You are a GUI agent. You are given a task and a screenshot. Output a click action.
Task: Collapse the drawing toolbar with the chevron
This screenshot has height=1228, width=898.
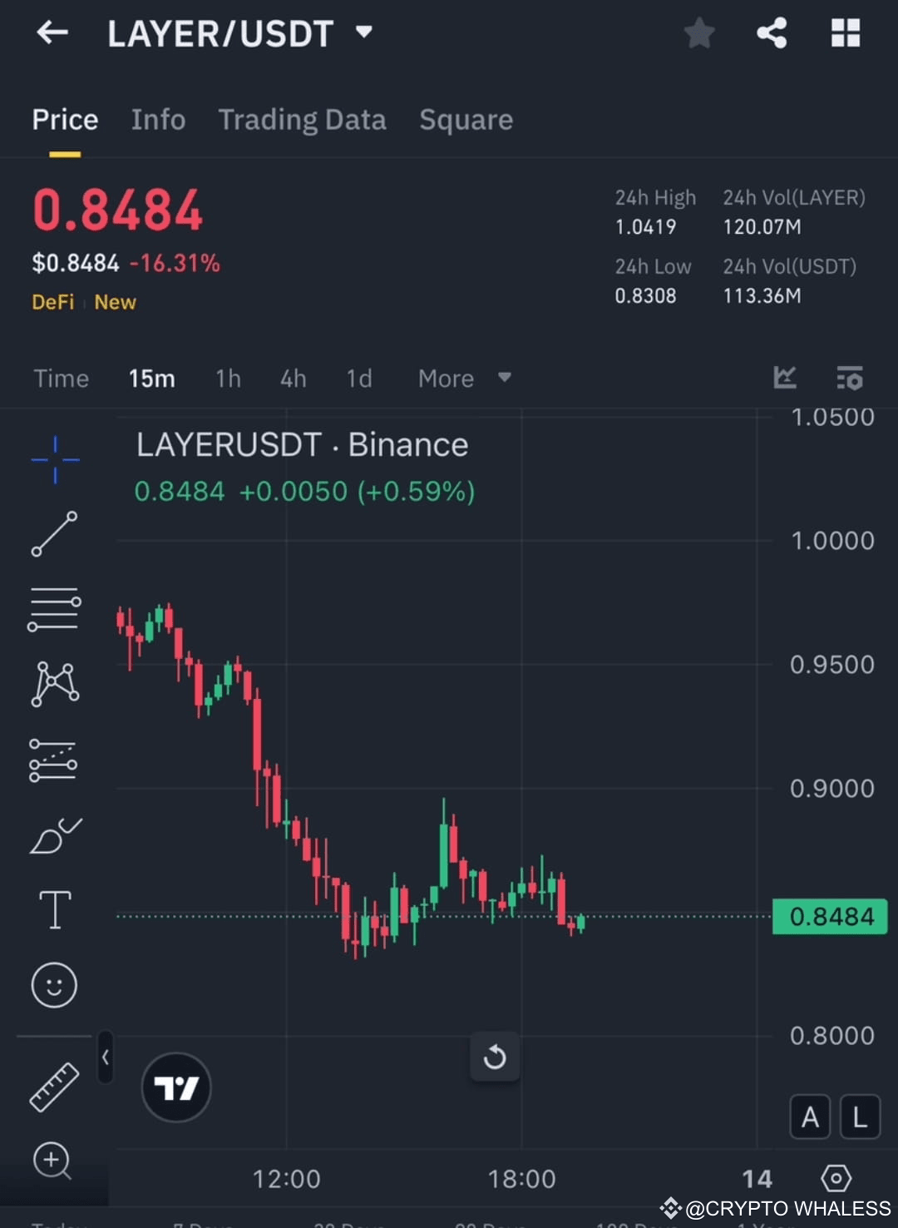(106, 1057)
